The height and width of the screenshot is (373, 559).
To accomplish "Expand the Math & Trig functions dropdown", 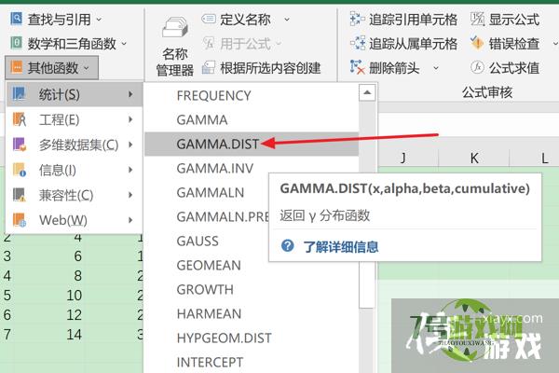I will pyautogui.click(x=124, y=43).
